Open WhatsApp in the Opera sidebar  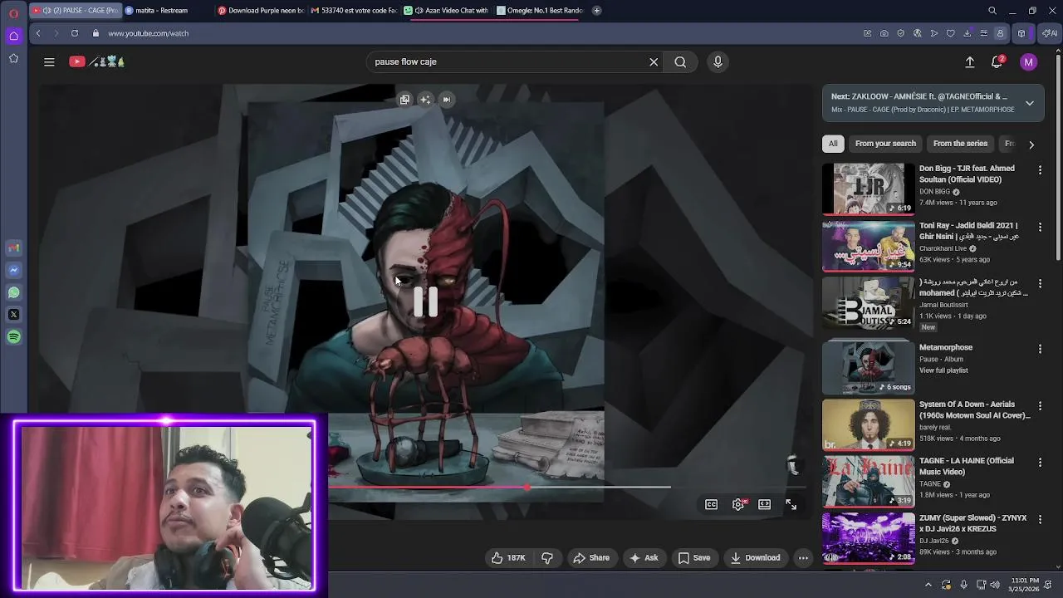[x=13, y=292]
